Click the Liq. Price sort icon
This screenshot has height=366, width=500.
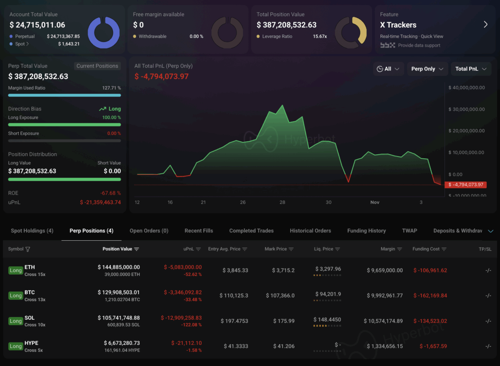click(338, 249)
